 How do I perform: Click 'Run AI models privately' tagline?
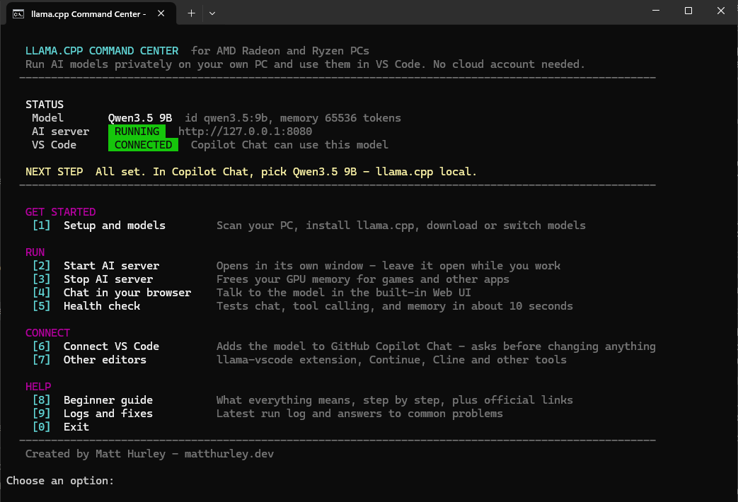(x=305, y=64)
